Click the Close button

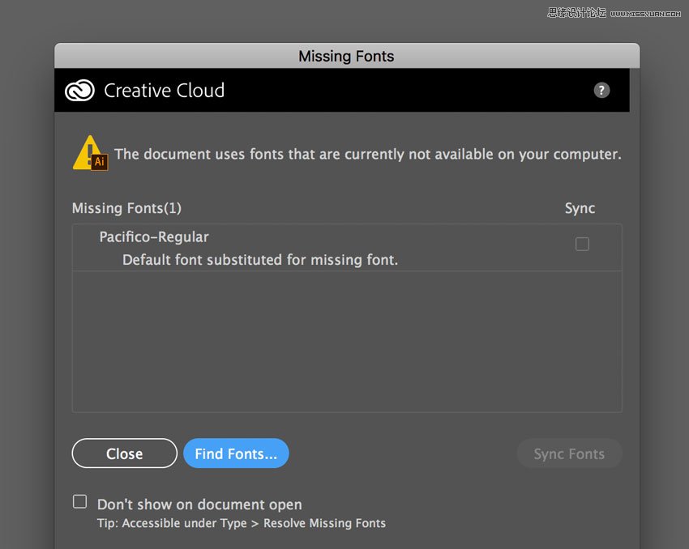[x=124, y=454]
